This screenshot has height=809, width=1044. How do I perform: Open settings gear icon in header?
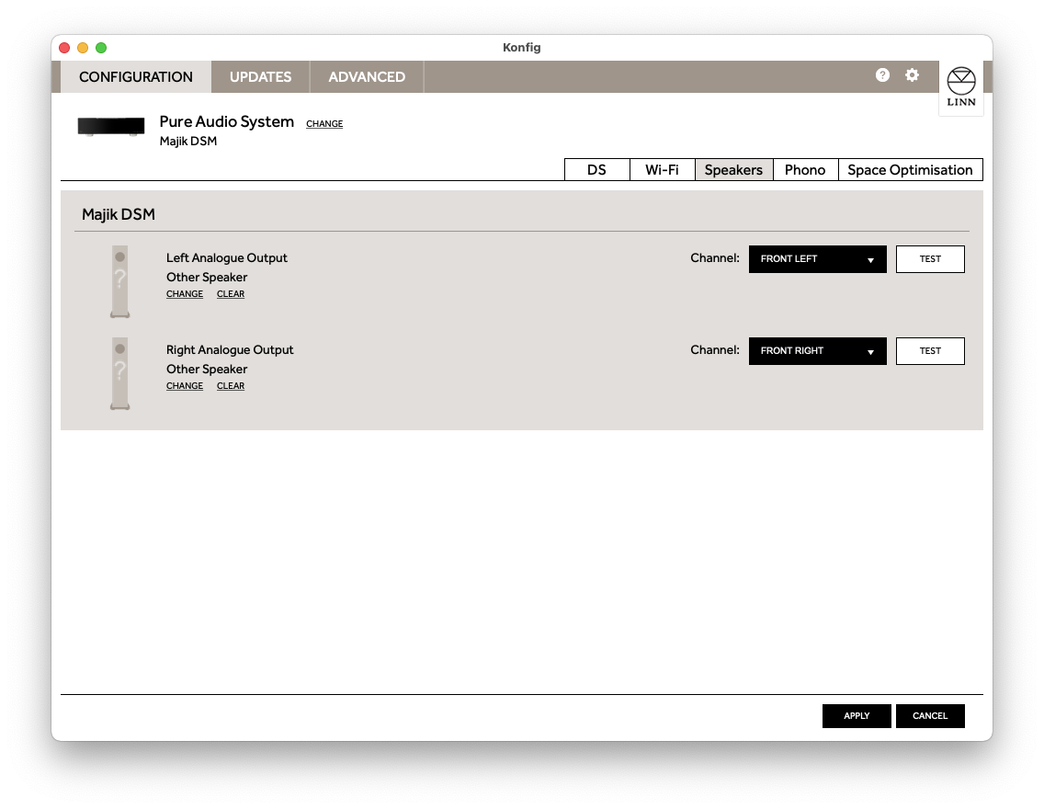point(913,75)
